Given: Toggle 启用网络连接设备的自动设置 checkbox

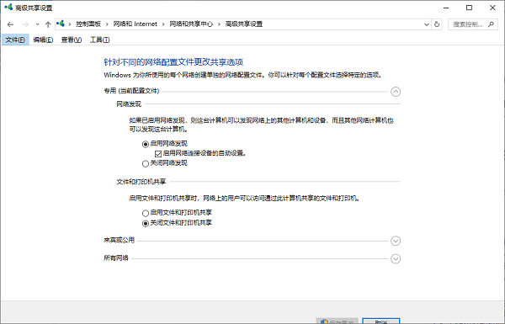Looking at the screenshot, I should point(158,154).
